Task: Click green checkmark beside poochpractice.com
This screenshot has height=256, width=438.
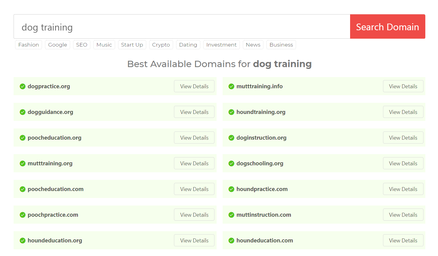Action: (x=22, y=215)
